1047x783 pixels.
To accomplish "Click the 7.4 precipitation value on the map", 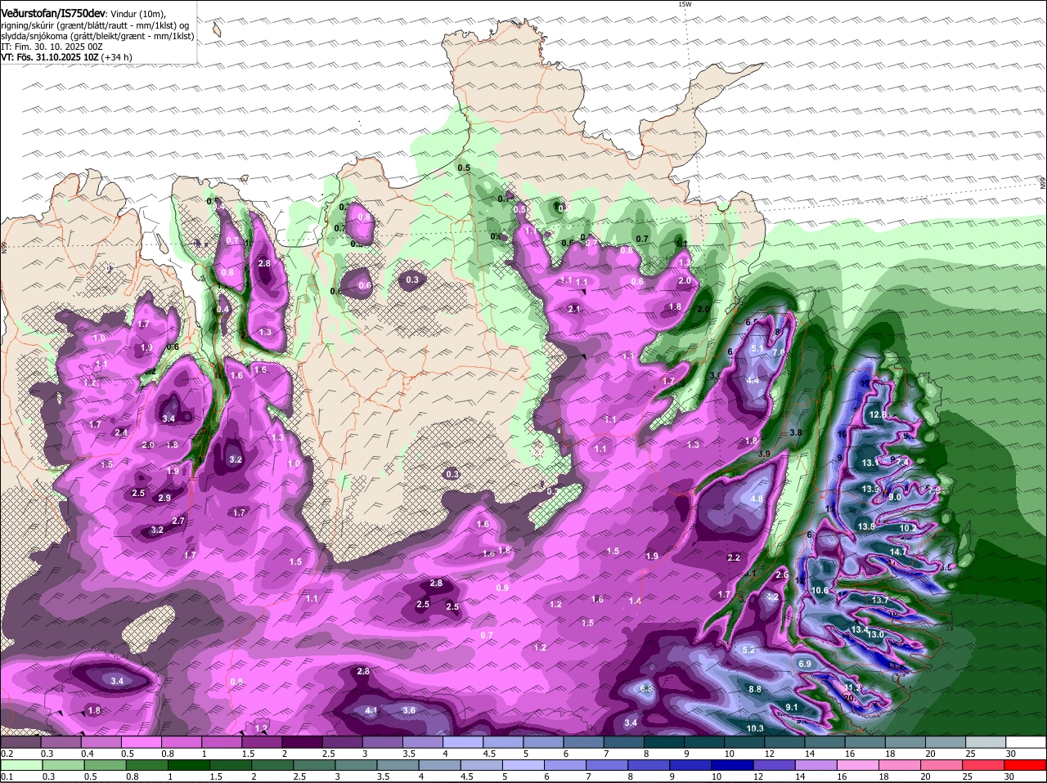I will (x=903, y=463).
